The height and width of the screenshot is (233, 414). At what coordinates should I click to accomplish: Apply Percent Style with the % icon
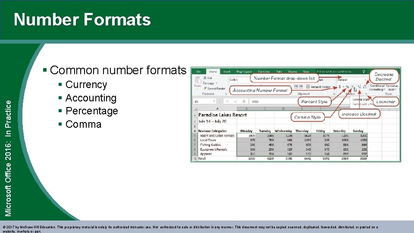pos(348,87)
